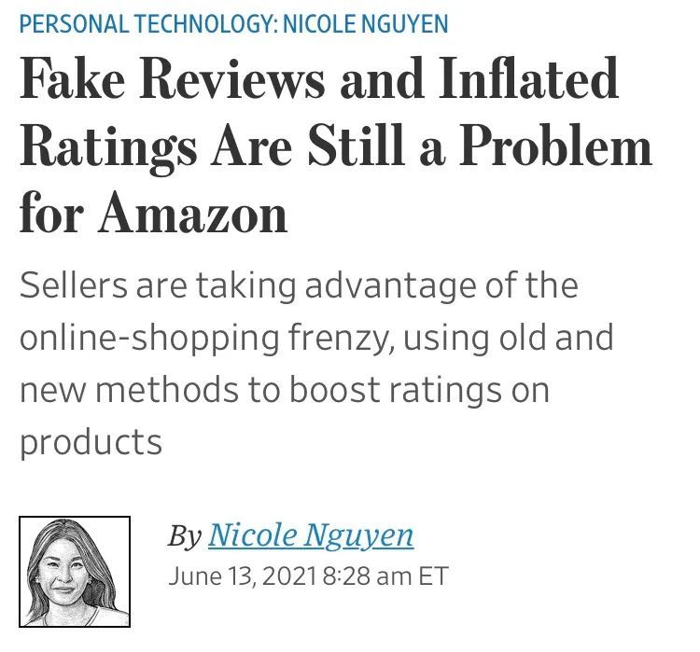This screenshot has width=700, height=652.
Task: Click the phrase online-shopping frenzy in the summary
Action: pyautogui.click(x=204, y=338)
